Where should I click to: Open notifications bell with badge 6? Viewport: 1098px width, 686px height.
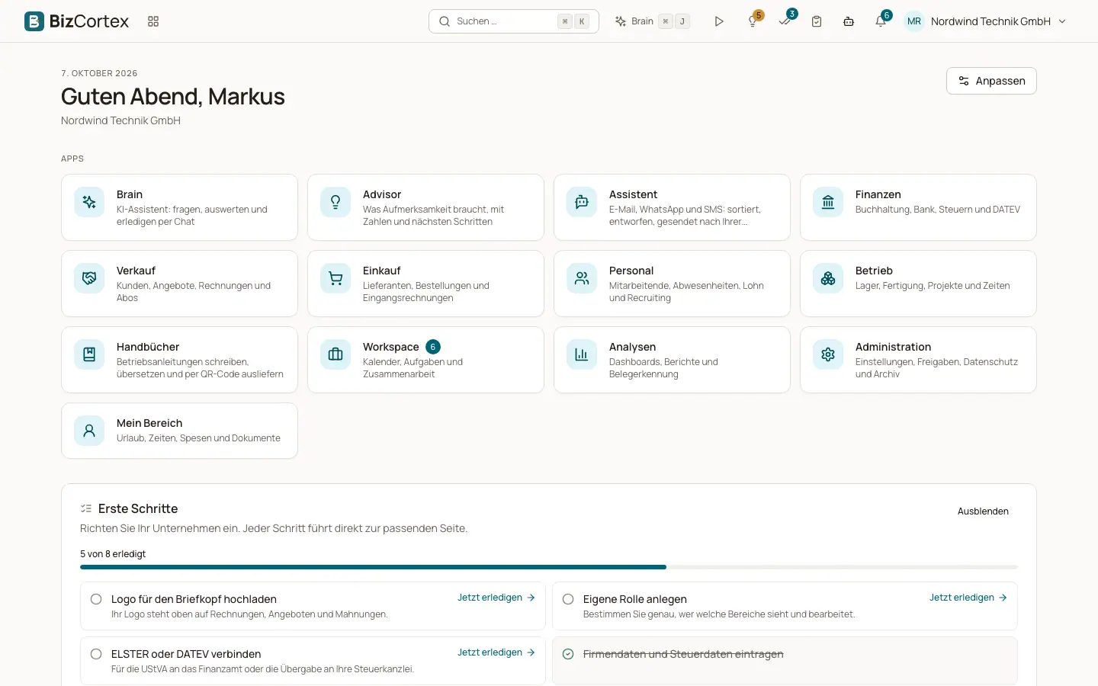[881, 21]
